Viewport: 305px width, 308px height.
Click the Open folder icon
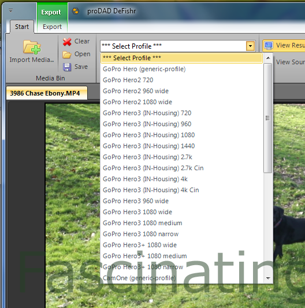[67, 54]
